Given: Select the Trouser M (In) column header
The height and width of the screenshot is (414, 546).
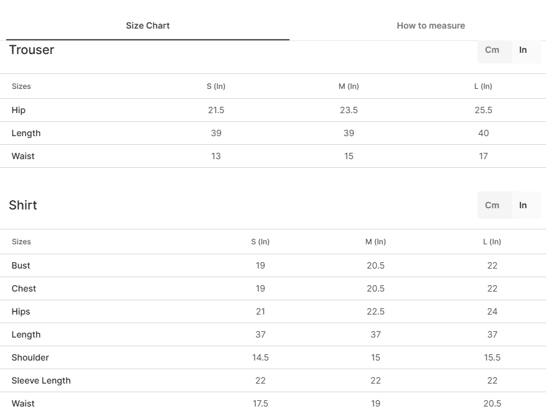Looking at the screenshot, I should (349, 86).
